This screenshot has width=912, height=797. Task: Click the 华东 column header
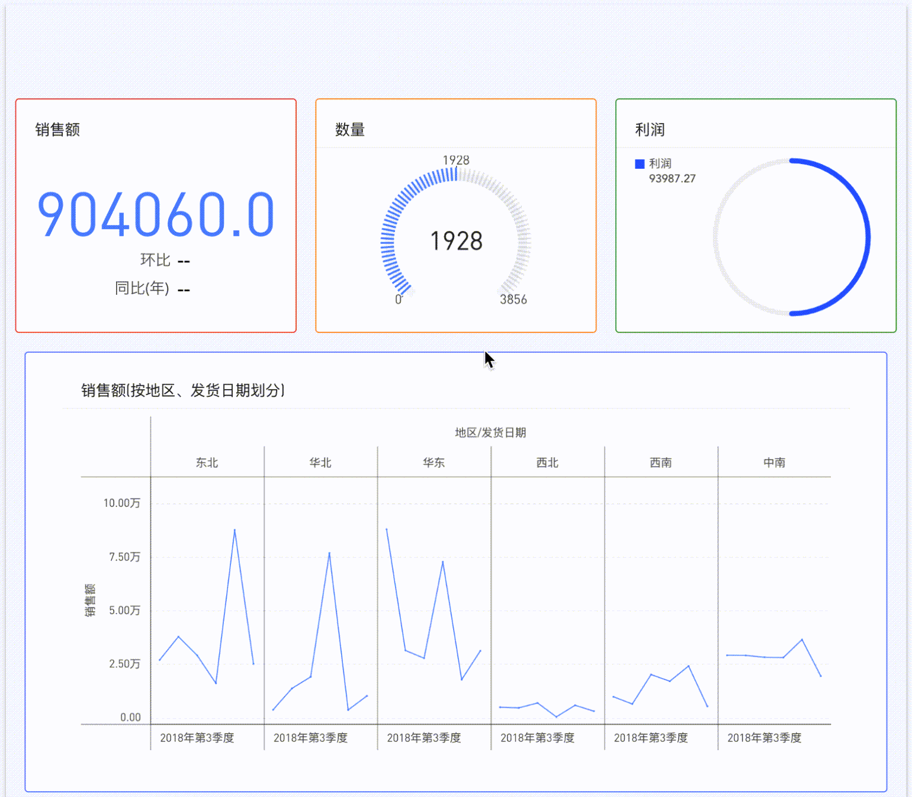[433, 463]
